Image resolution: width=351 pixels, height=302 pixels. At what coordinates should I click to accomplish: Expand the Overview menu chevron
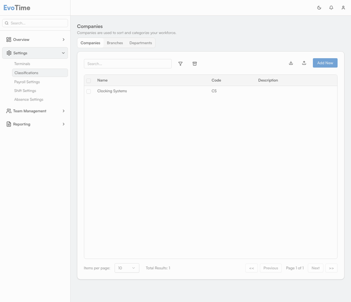64,39
